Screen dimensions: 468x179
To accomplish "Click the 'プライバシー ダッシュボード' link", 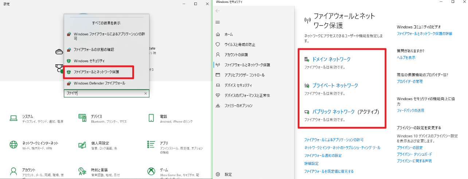I will (x=414, y=154).
